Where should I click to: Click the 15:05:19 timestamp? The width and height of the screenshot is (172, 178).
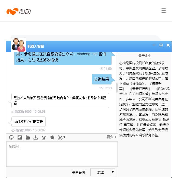[105, 88]
